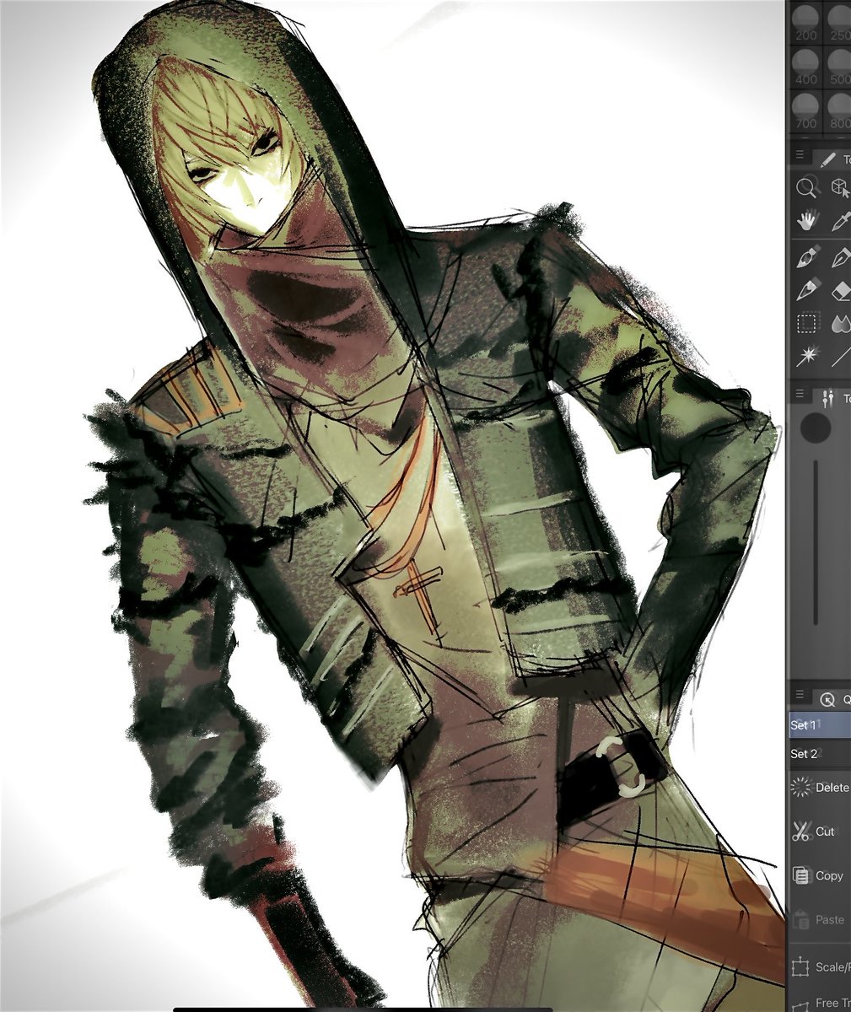Click the Delete command

pos(820,788)
